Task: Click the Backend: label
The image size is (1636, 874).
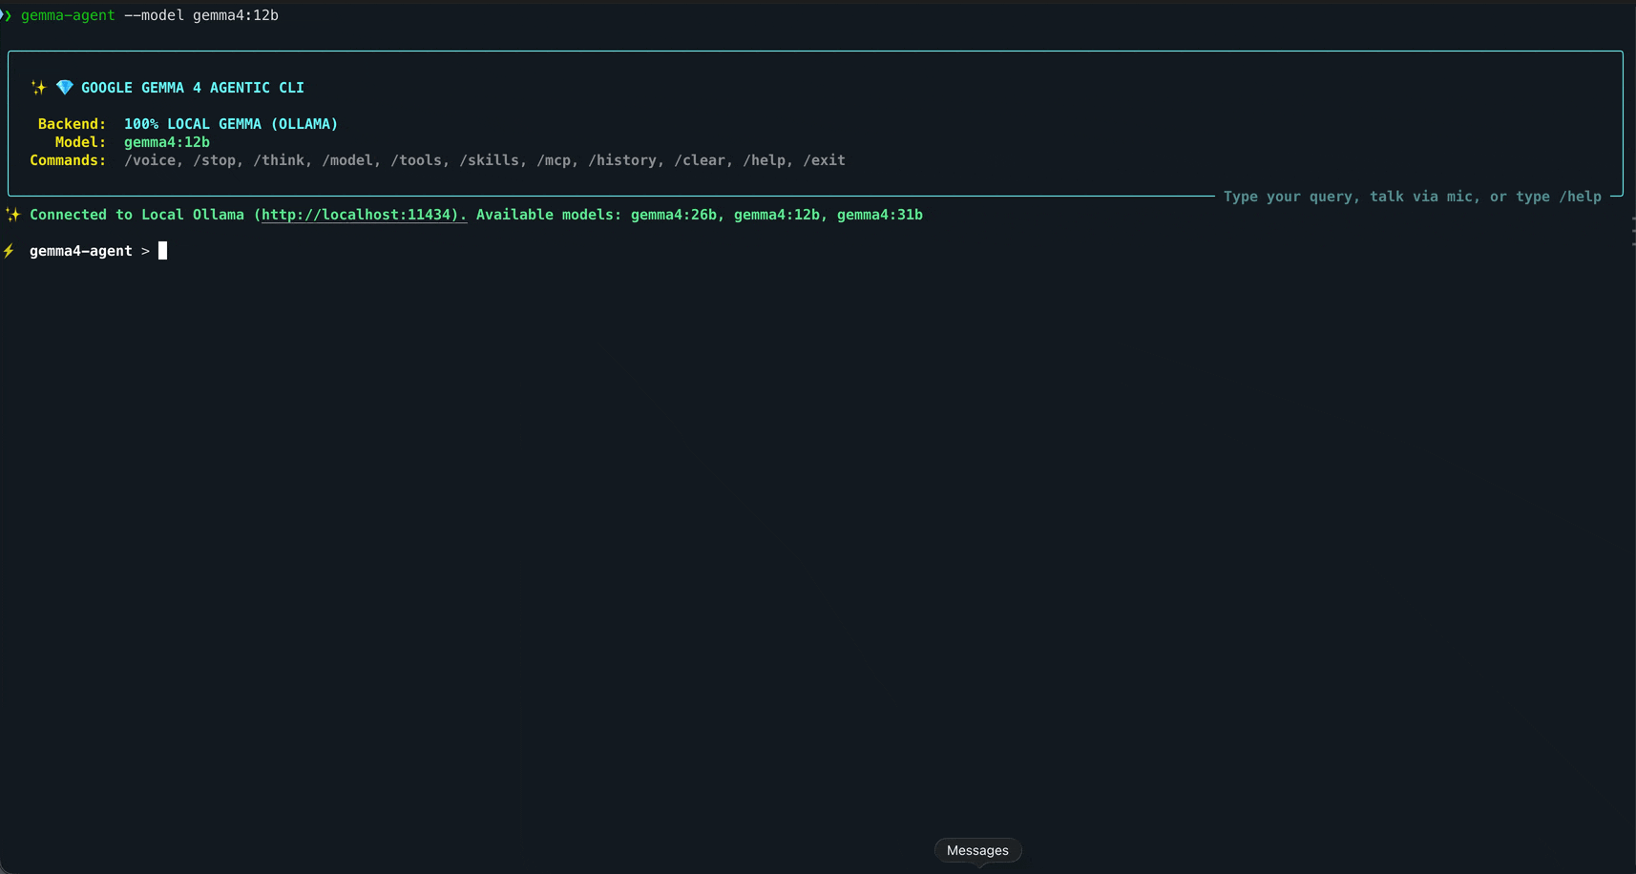Action: tap(73, 124)
